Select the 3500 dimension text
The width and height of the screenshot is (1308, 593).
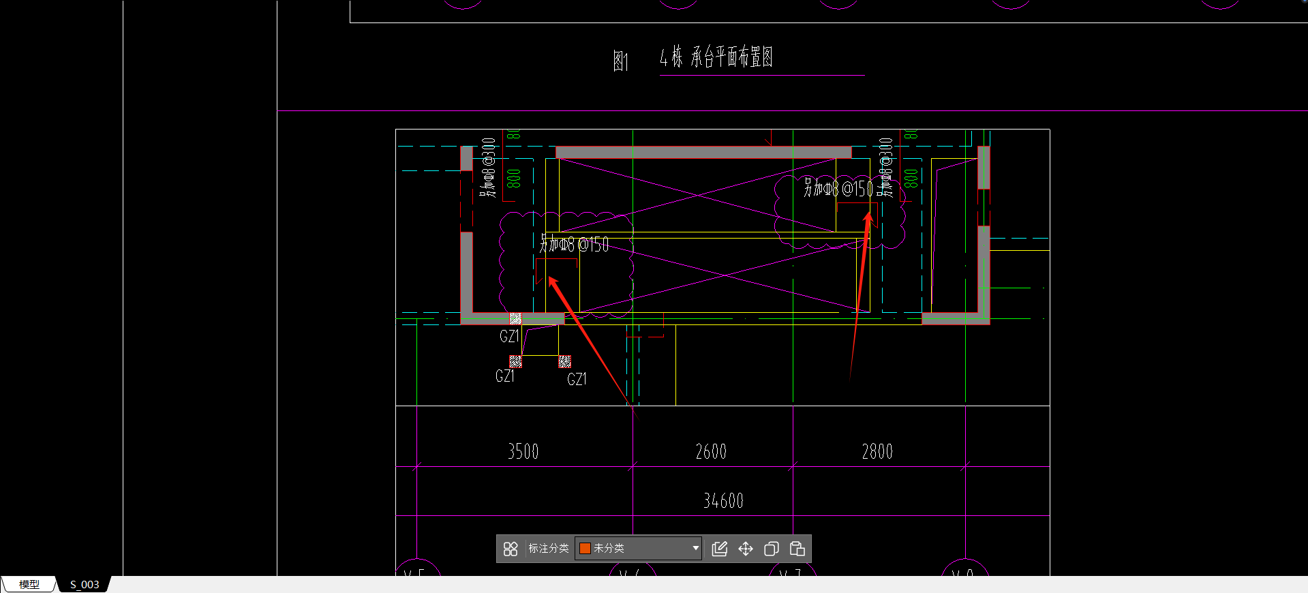pyautogui.click(x=523, y=451)
